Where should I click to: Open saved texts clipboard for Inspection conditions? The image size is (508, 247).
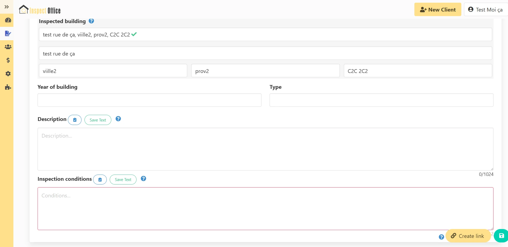(100, 180)
